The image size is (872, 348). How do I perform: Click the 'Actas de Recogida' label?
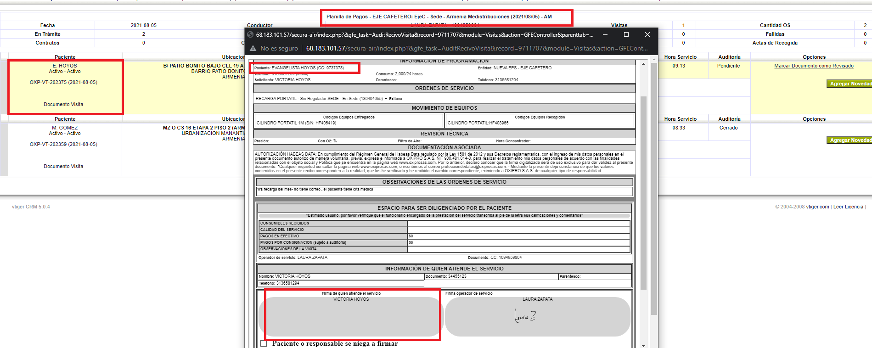click(775, 43)
